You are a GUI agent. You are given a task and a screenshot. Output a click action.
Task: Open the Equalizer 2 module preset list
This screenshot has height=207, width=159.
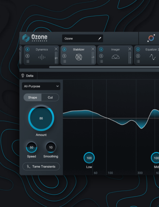click(x=138, y=61)
